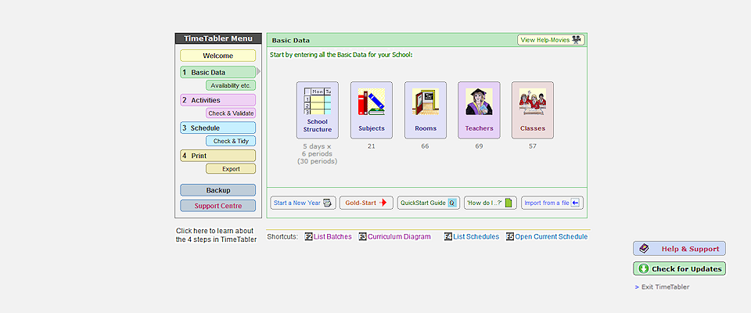Image resolution: width=751 pixels, height=313 pixels.
Task: Open the Curriculum Diagram shortcut link
Action: [399, 237]
